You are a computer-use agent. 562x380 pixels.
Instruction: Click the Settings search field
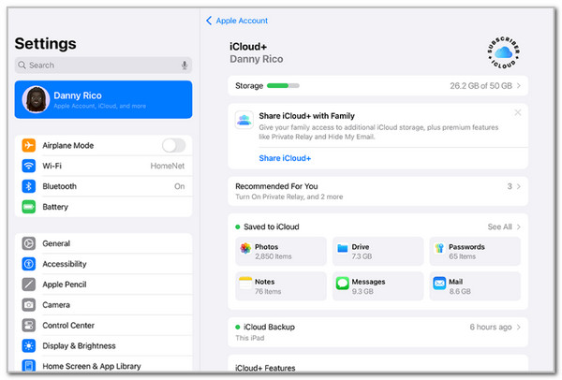coord(98,66)
